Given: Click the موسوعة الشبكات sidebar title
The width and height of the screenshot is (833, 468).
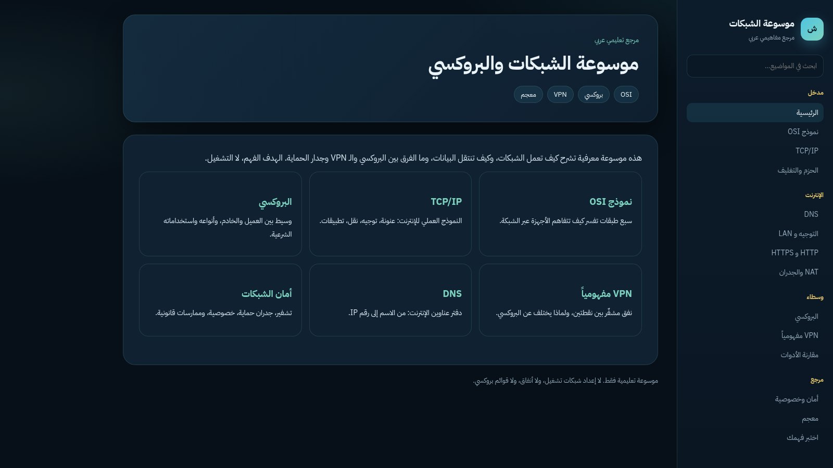Looking at the screenshot, I should 762,24.
